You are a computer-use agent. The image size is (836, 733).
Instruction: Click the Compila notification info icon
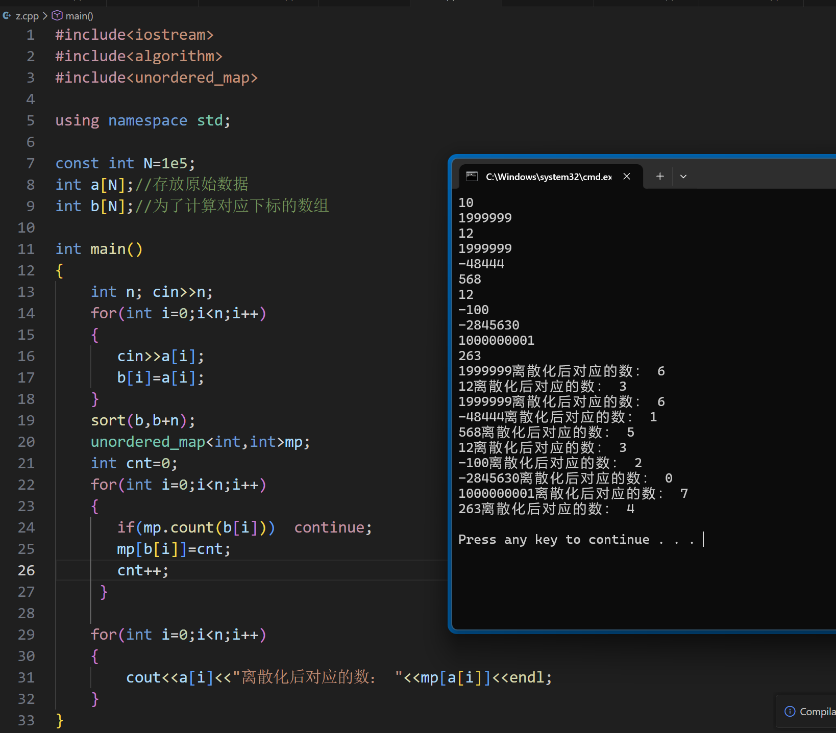790,711
